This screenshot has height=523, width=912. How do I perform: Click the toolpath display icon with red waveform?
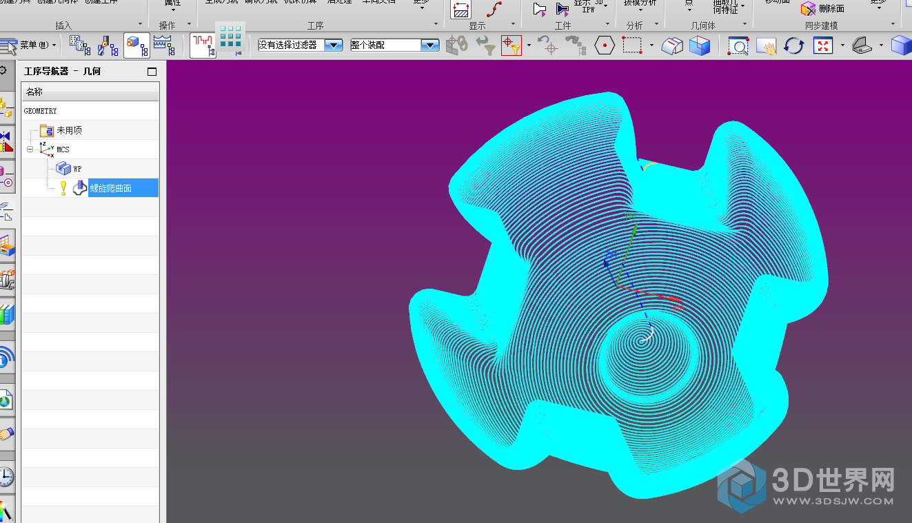(x=203, y=46)
